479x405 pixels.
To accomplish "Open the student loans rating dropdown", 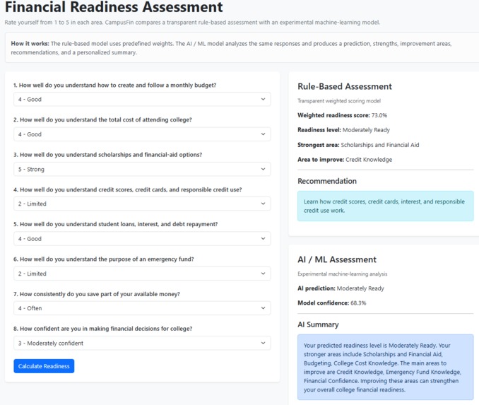I will tap(142, 239).
